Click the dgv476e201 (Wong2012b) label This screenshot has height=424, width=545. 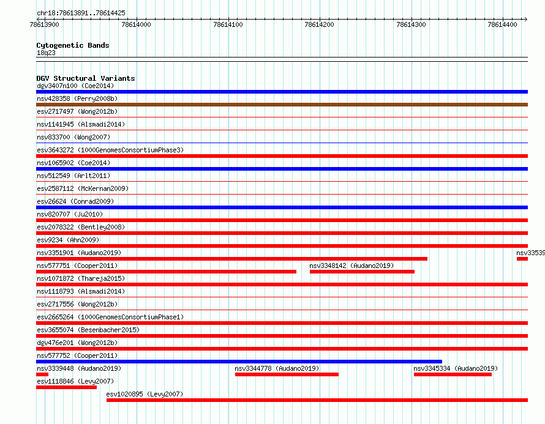77,343
